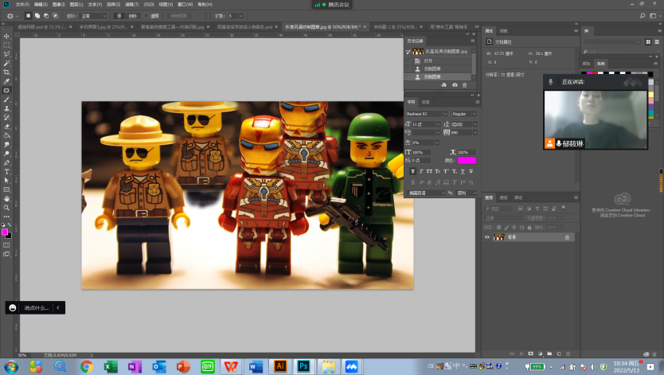This screenshot has height=375, width=664.
Task: Click the magenta text color swatch
Action: [467, 160]
